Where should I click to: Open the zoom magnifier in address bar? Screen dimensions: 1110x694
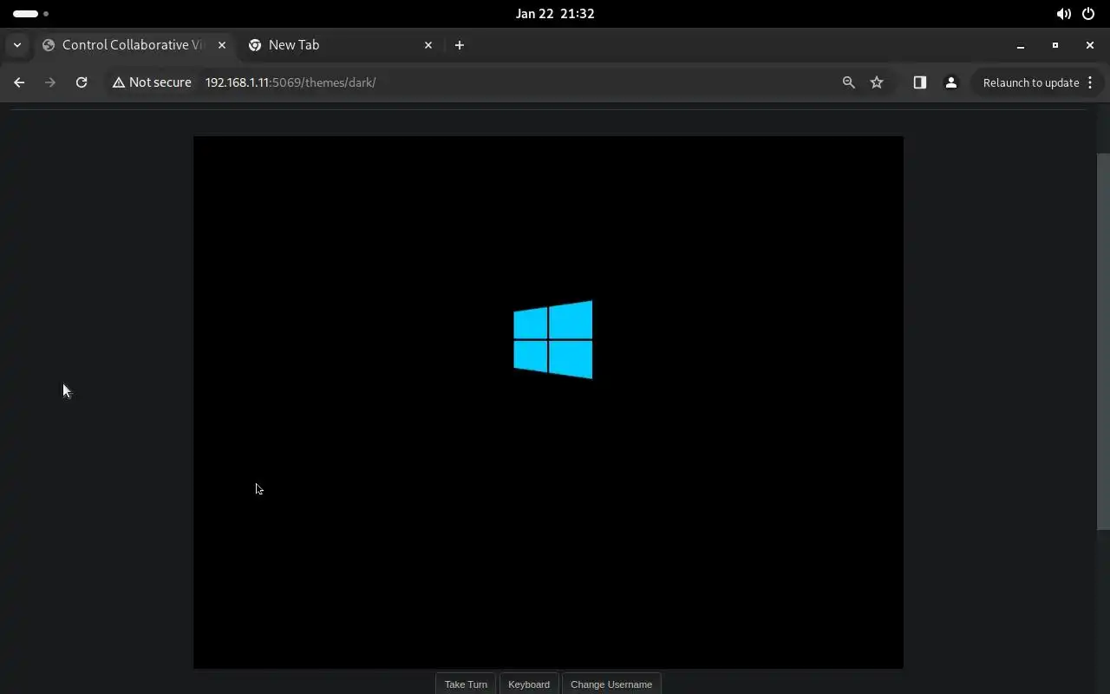[x=848, y=82]
